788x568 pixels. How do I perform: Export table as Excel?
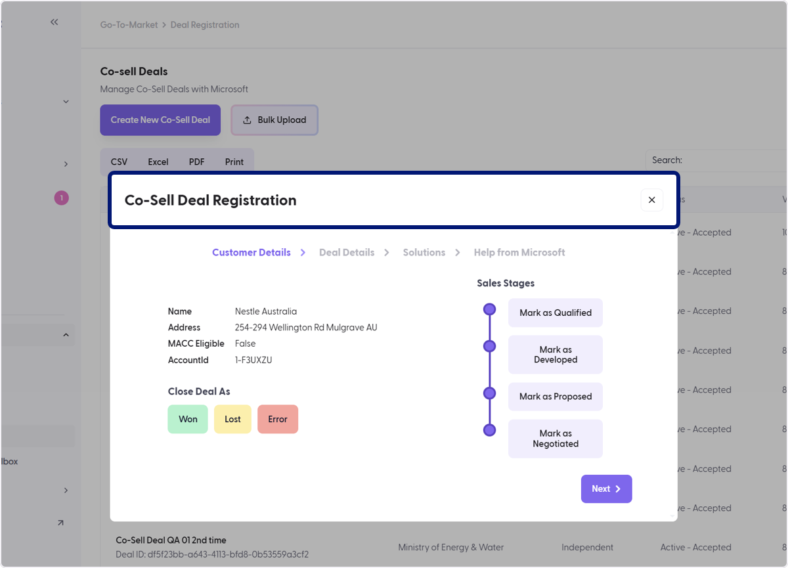(158, 162)
